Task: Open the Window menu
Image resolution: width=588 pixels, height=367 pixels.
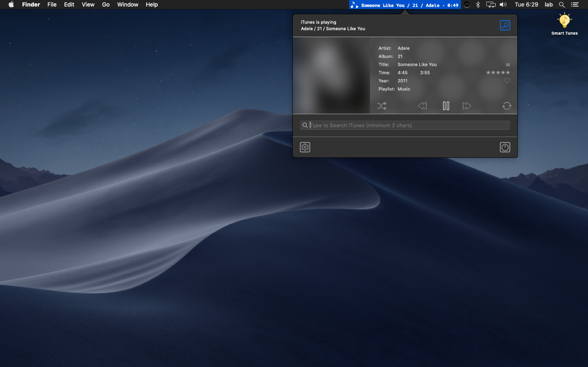Action: 128,5
